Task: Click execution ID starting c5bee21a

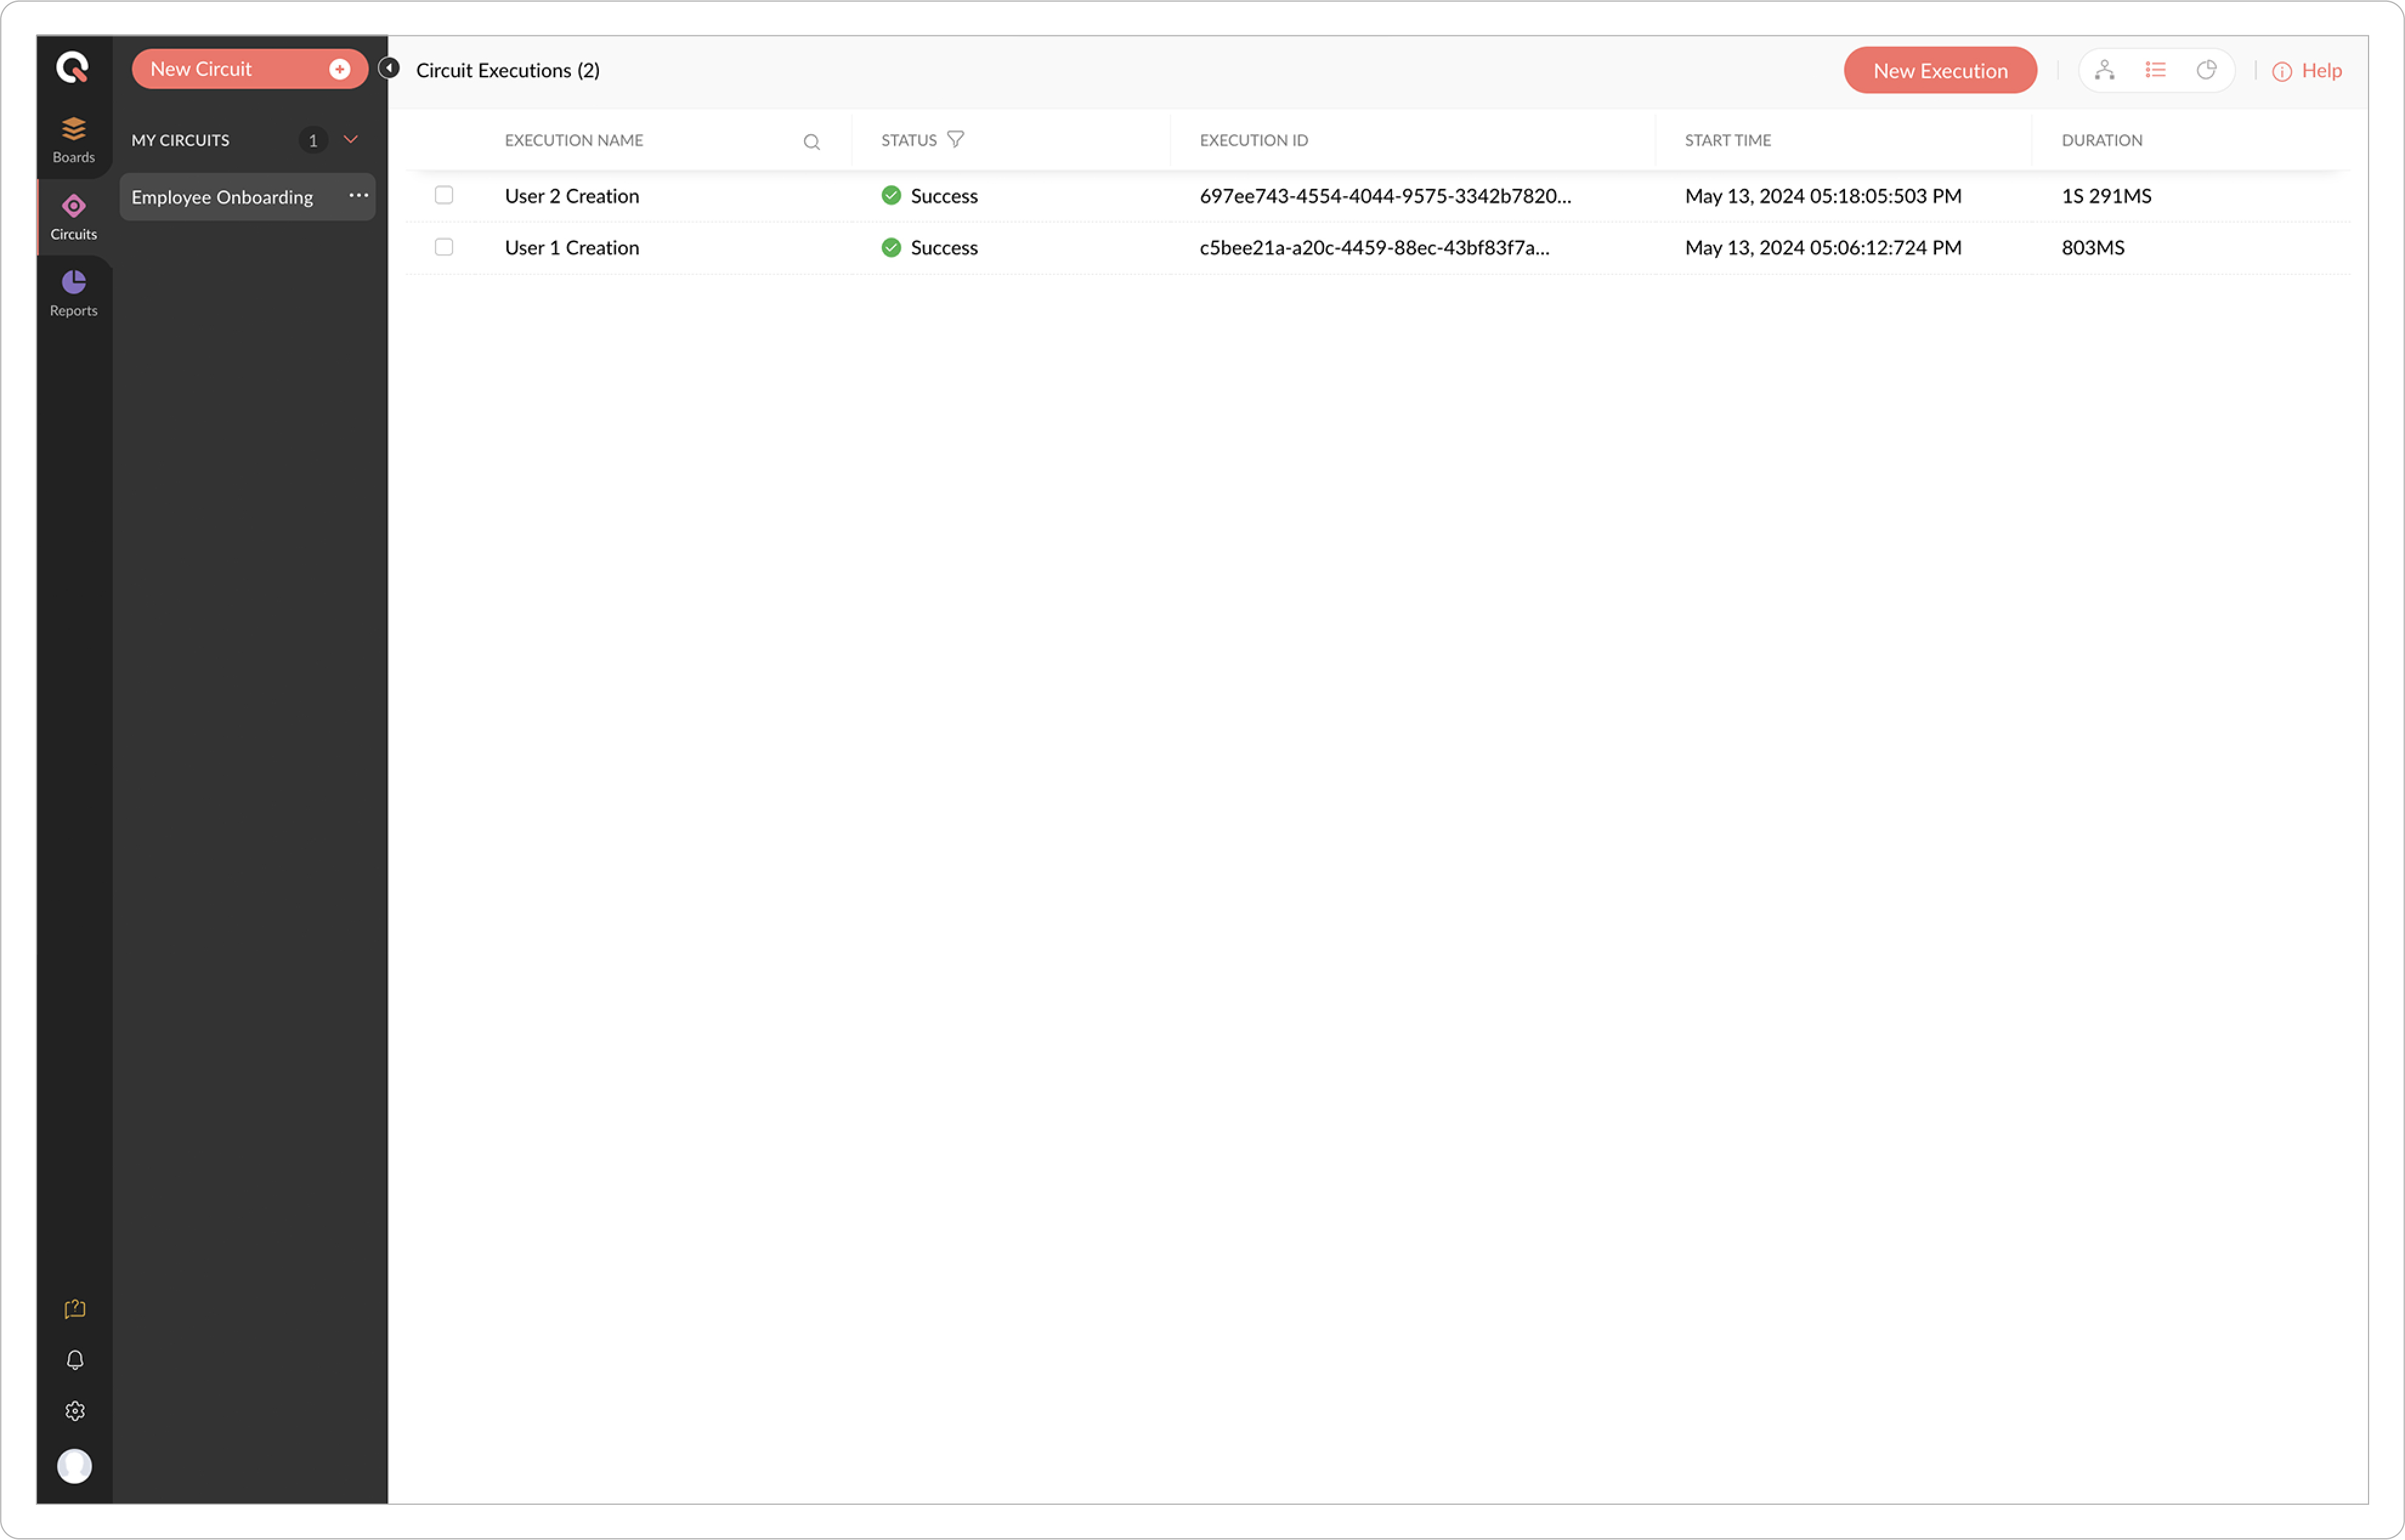Action: pos(1374,248)
